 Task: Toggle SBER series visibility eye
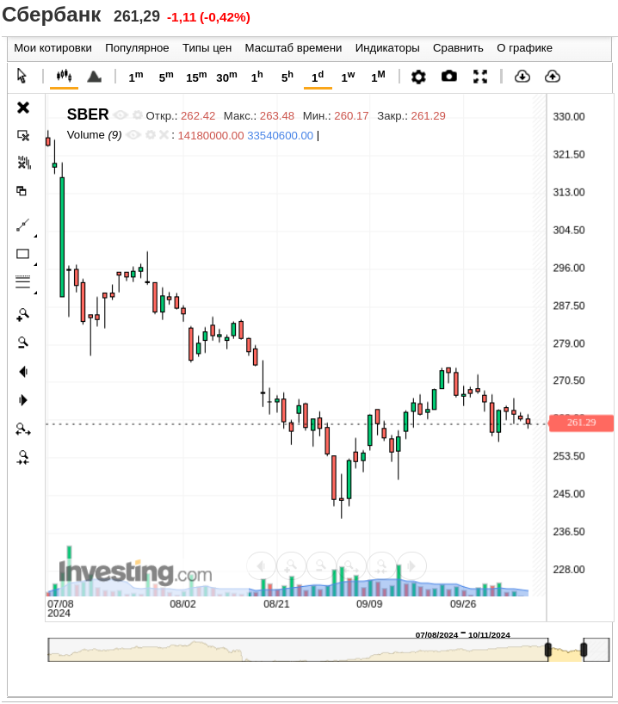click(121, 115)
